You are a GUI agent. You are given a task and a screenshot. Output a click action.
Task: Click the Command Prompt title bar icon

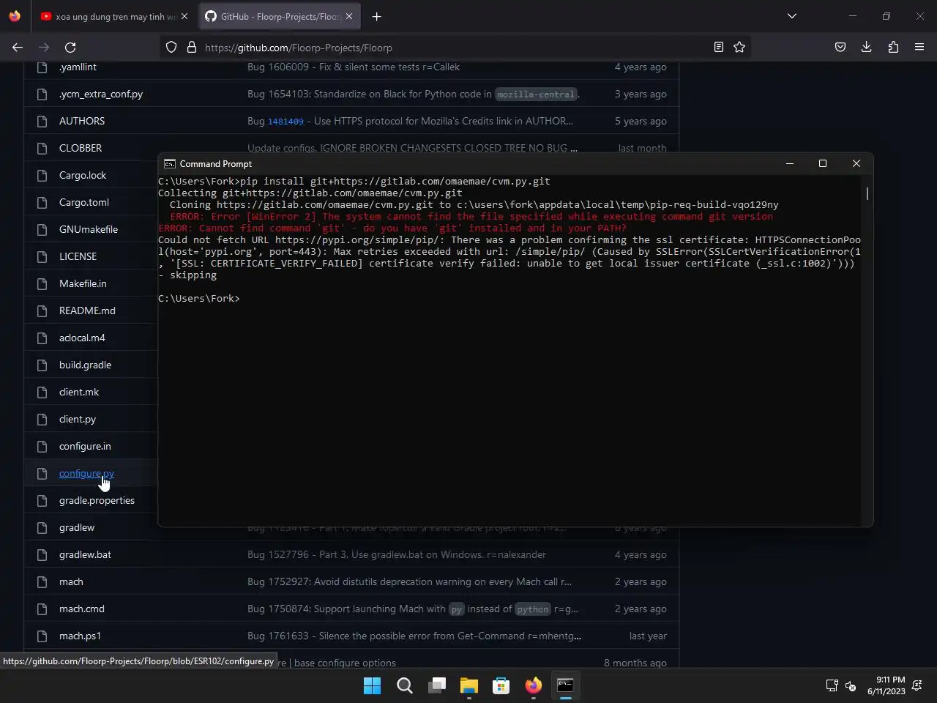pyautogui.click(x=170, y=164)
